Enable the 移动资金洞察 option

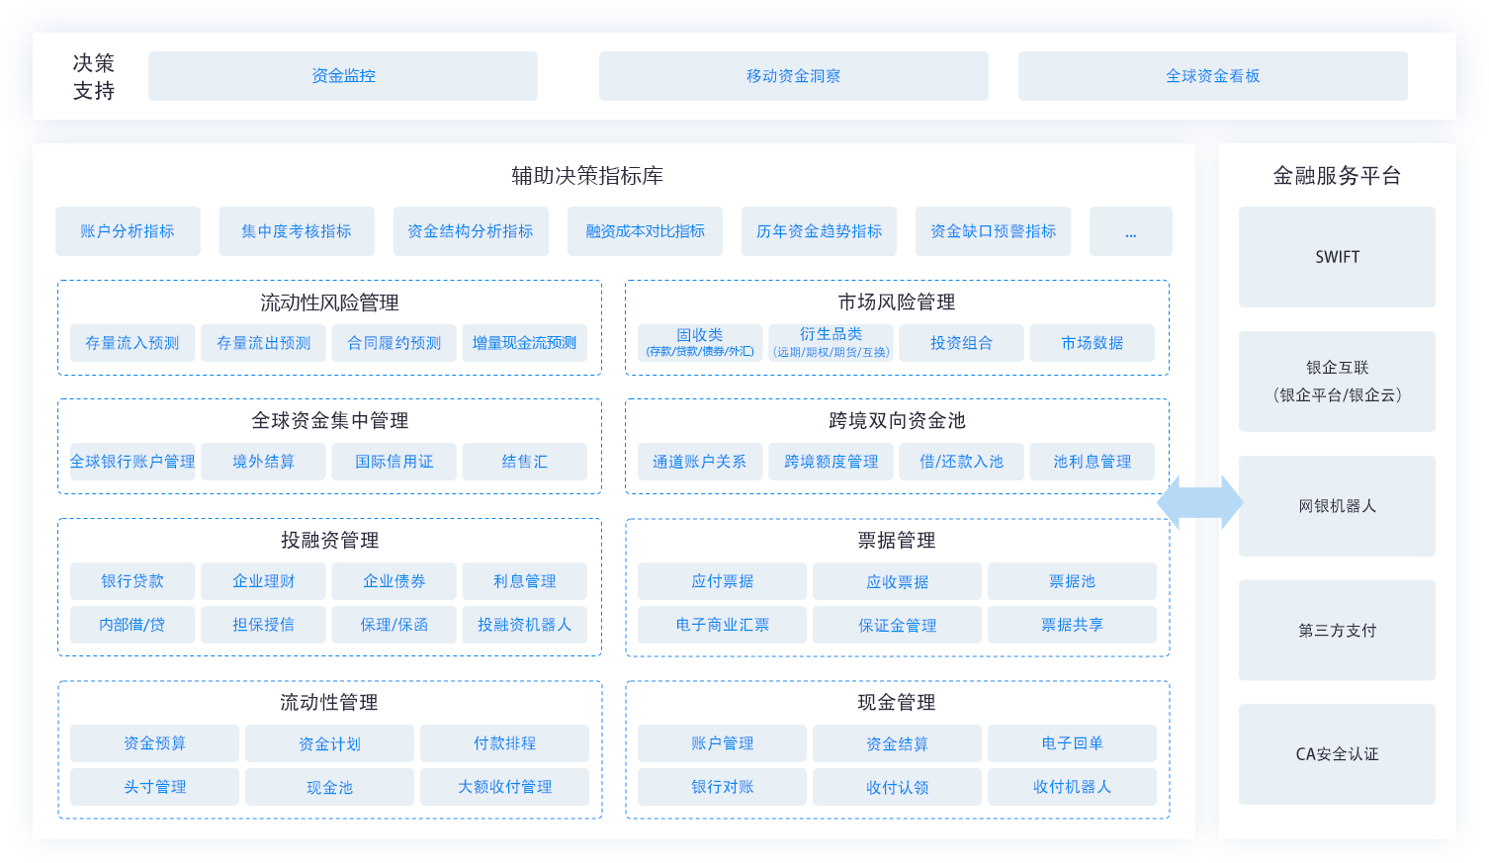point(793,75)
